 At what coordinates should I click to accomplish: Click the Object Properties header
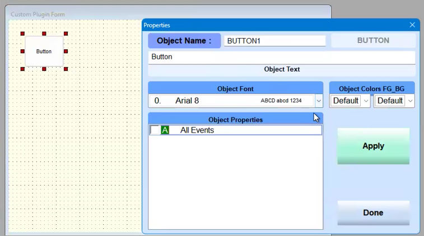coord(236,120)
